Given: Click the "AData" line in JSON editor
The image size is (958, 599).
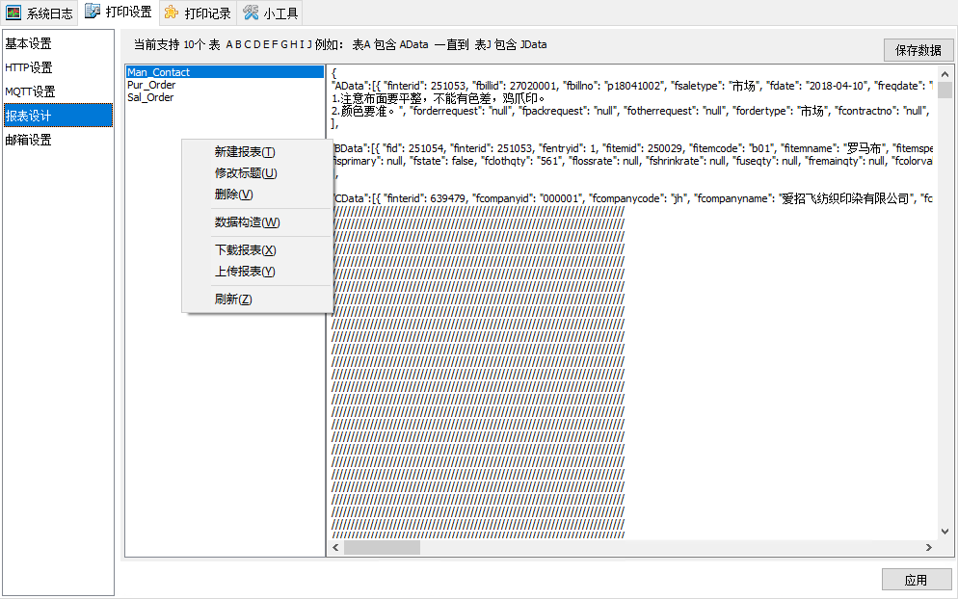Looking at the screenshot, I should pyautogui.click(x=632, y=86).
